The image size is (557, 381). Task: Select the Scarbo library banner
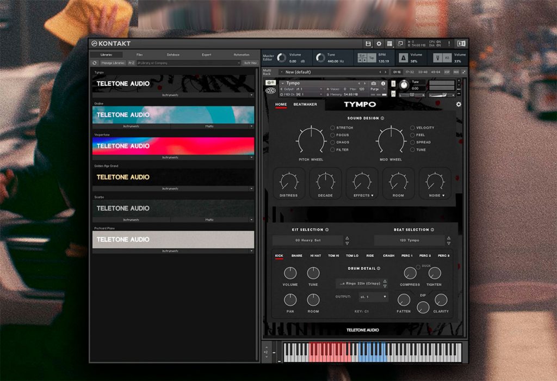point(174,208)
